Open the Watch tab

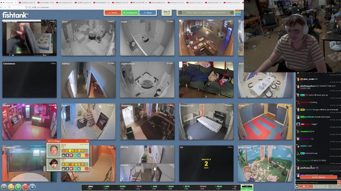113,13
